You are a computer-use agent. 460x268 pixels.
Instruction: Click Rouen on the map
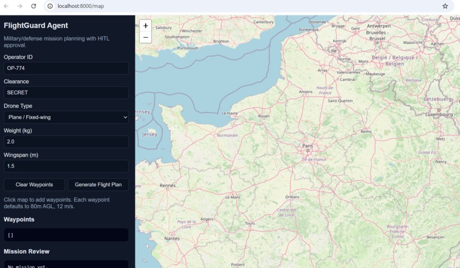pos(264,116)
